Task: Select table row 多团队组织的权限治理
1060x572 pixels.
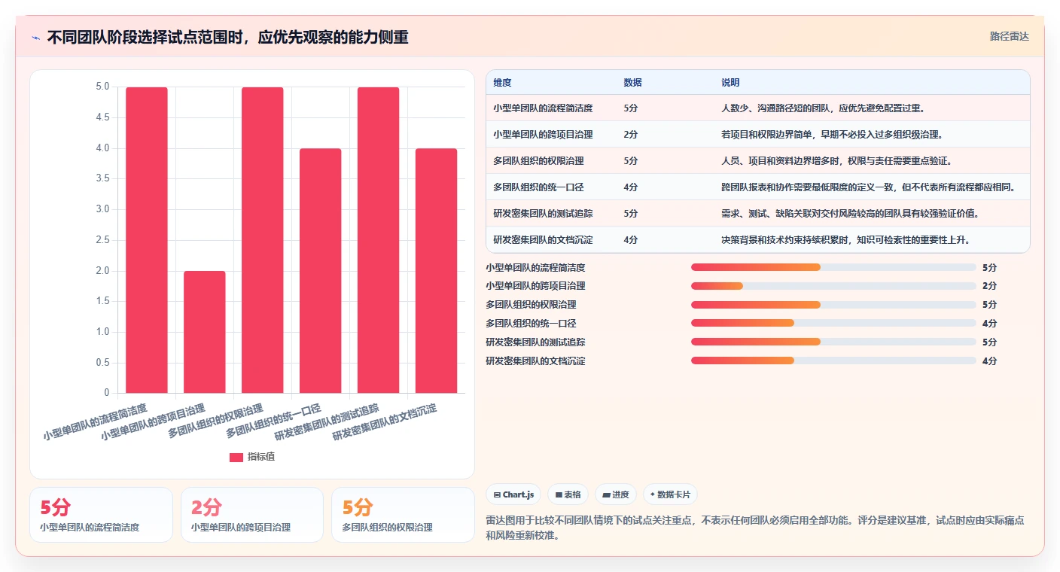Action: (x=758, y=161)
